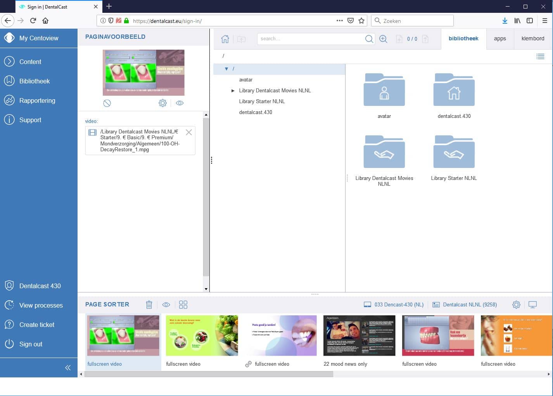The image size is (553, 396).
Task: Click Sign out in the sidebar
Action: click(x=31, y=344)
